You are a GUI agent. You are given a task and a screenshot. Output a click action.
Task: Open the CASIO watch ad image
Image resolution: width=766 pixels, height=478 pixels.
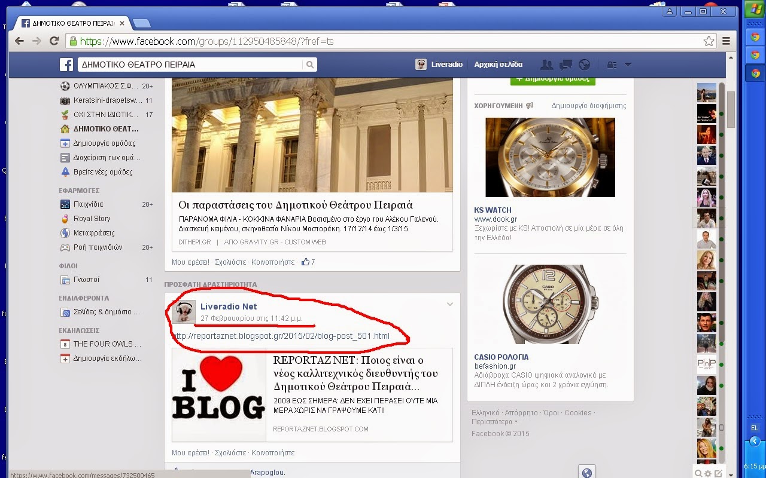tap(551, 304)
